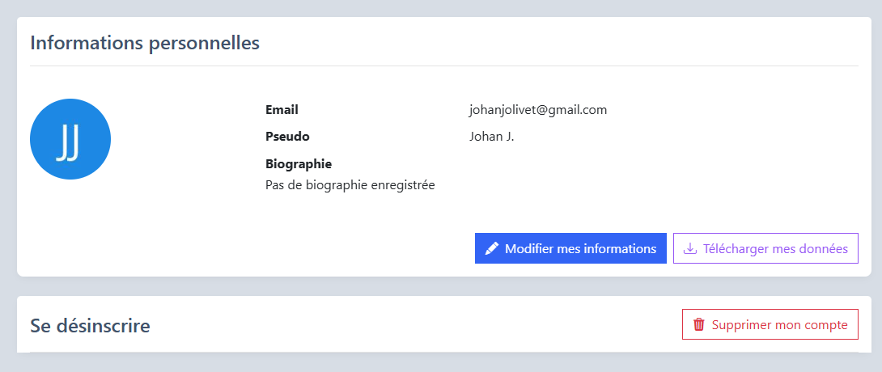Click the pencil icon on Modifier button
The width and height of the screenshot is (882, 372).
pyautogui.click(x=492, y=248)
